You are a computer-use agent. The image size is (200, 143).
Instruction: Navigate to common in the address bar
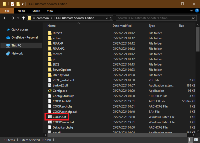pyautogui.click(x=42, y=18)
